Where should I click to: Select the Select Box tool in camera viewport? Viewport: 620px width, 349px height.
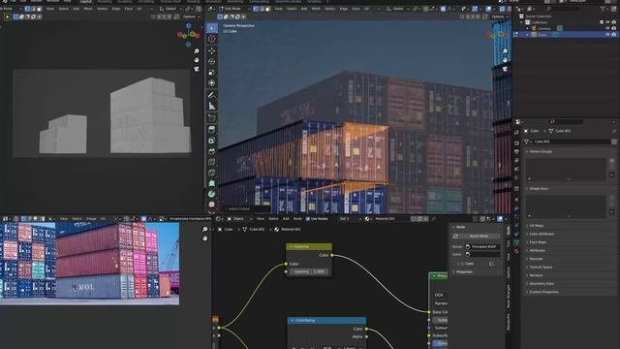(x=212, y=28)
